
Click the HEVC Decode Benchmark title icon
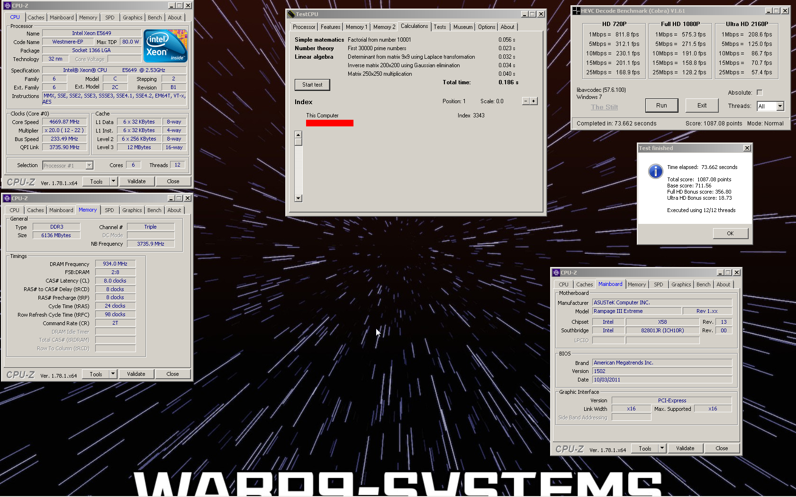click(x=576, y=11)
